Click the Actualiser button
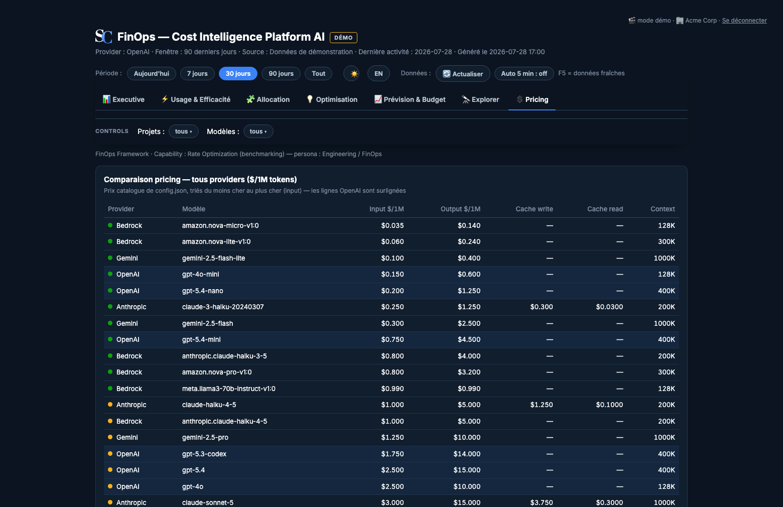783x507 pixels. tap(463, 73)
